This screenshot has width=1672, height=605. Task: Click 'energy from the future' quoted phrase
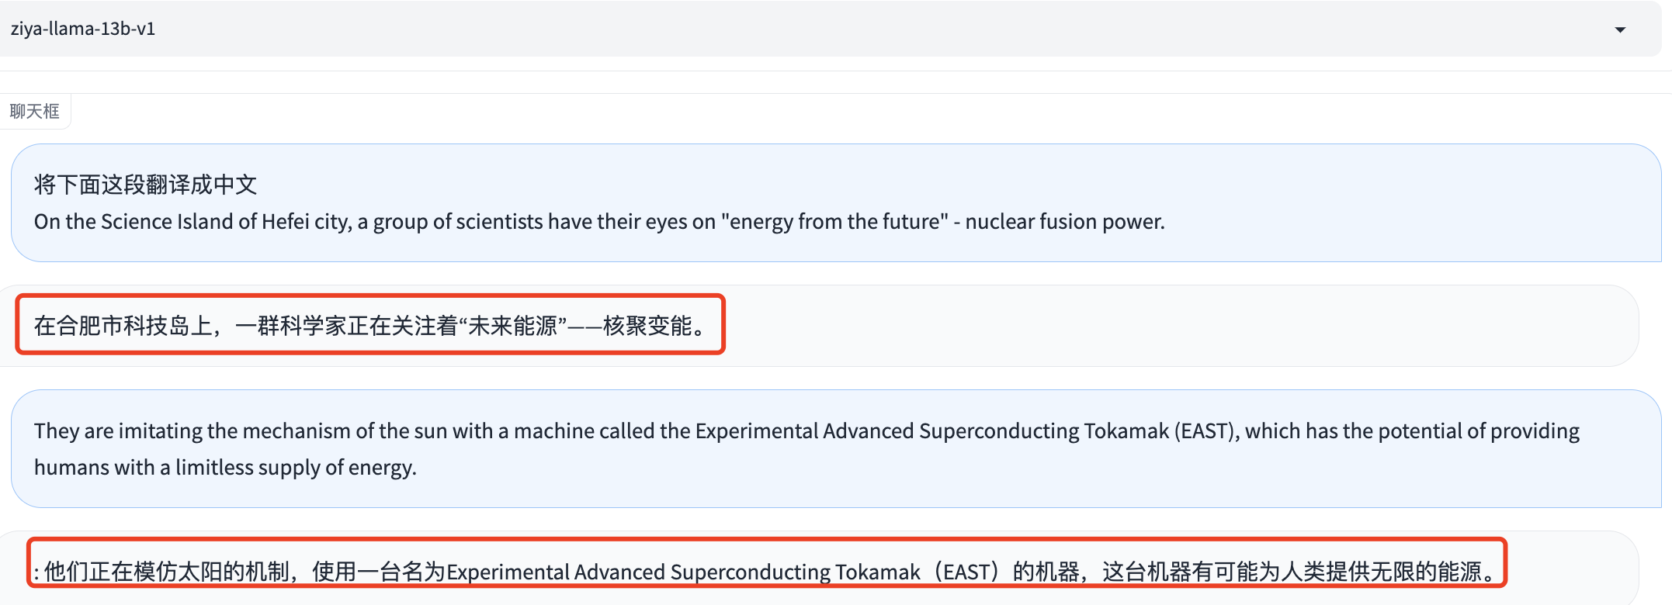(x=834, y=222)
